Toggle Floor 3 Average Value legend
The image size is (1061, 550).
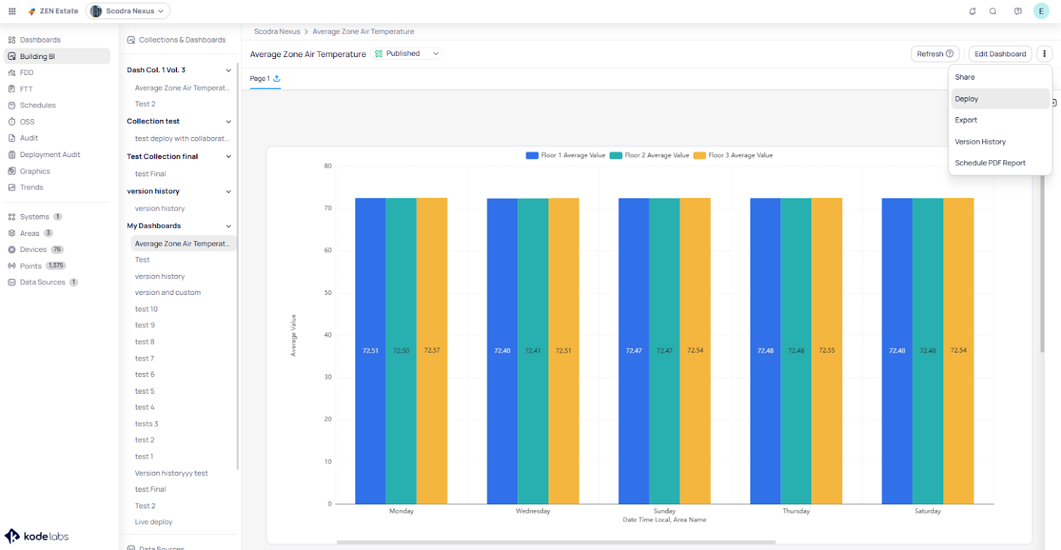click(x=733, y=156)
